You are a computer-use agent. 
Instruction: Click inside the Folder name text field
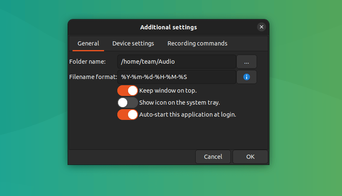[176, 62]
